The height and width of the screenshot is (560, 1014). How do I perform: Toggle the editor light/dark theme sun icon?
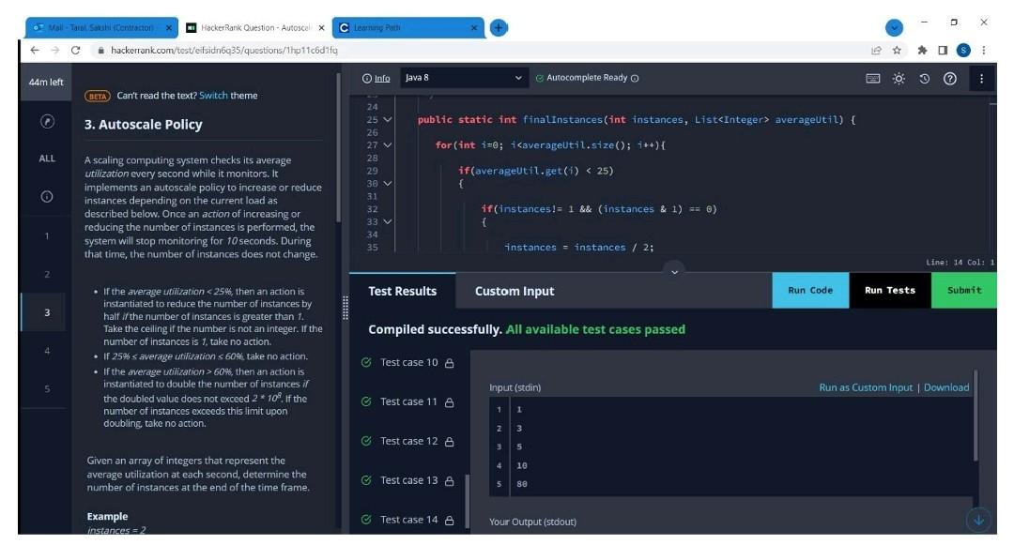pos(899,78)
